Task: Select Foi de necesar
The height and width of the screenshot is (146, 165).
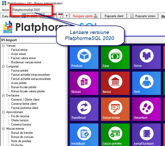Action: (x=20, y=116)
